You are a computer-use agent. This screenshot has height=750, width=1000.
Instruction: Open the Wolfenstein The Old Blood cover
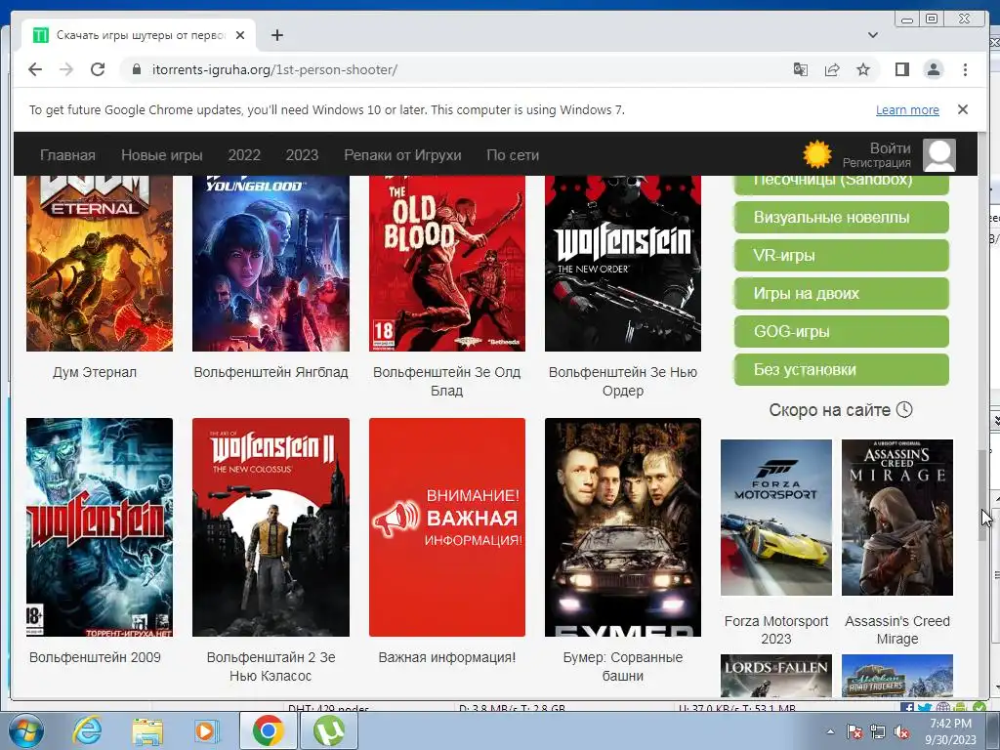tap(447, 264)
